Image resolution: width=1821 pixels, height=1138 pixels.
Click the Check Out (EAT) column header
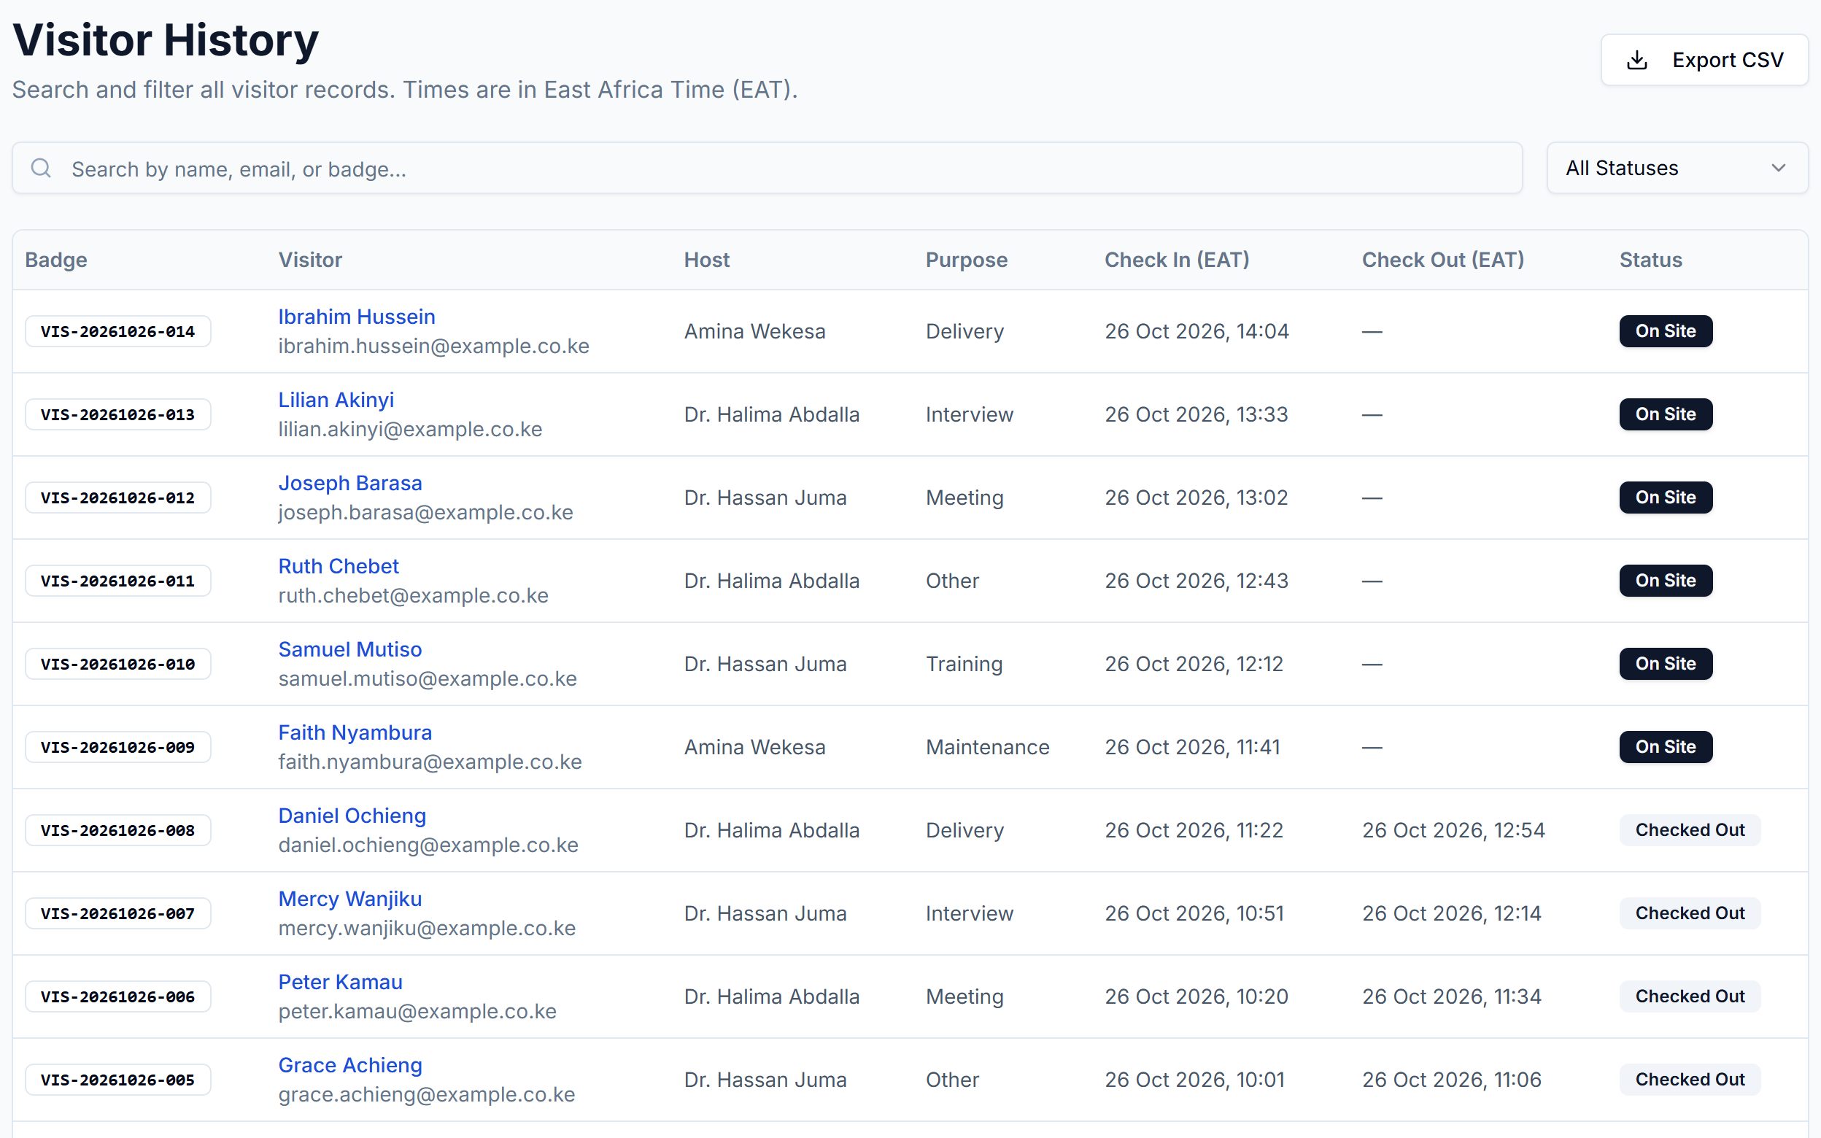tap(1442, 260)
